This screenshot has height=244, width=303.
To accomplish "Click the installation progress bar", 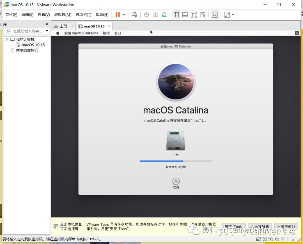I will (x=176, y=161).
